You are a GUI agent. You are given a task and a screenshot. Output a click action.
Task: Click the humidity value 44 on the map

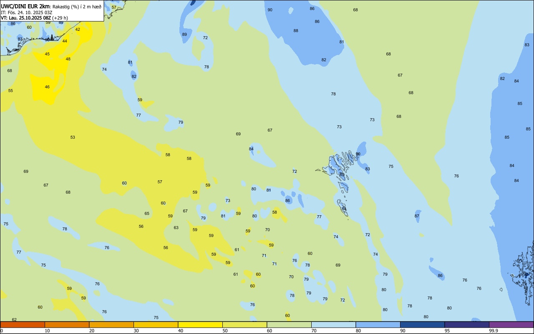coord(65,41)
